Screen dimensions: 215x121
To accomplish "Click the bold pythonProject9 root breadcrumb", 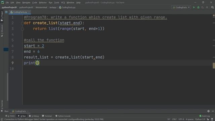I will (9, 7).
